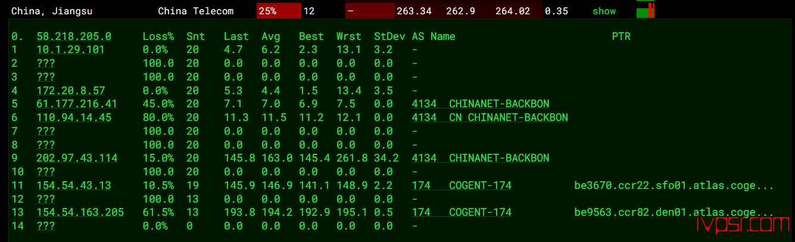Click the 'AS Name' column header
The width and height of the screenshot is (795, 242).
434,36
